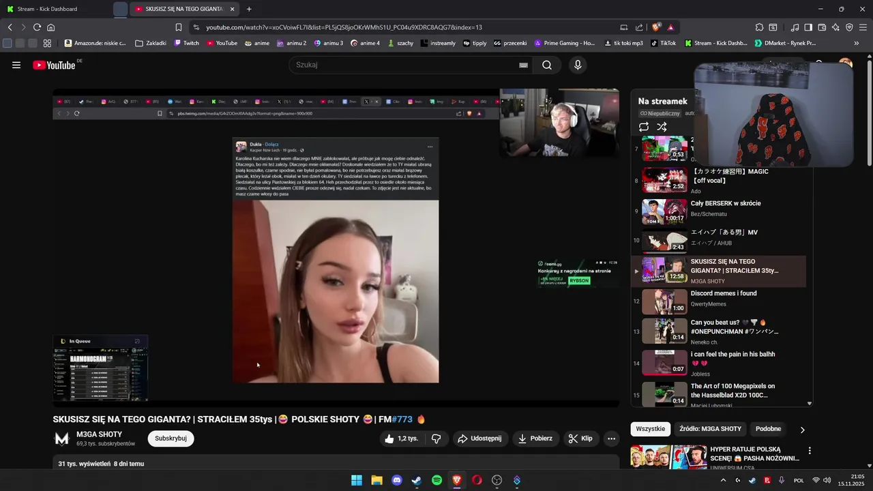873x491 pixels.
Task: Open the YouTube hamburger guide menu
Action: (x=16, y=65)
